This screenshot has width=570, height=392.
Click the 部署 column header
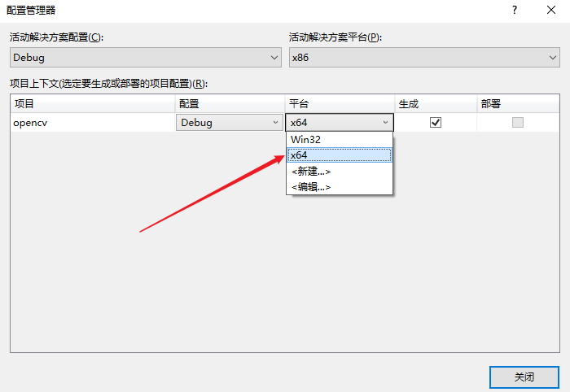tap(518, 104)
